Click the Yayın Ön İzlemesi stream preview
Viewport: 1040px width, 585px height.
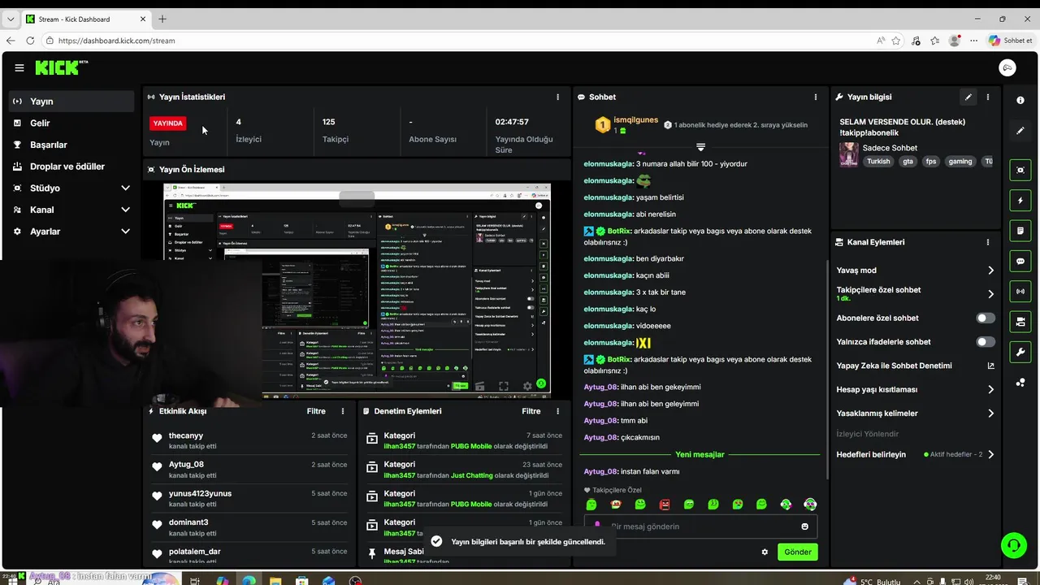pyautogui.click(x=357, y=291)
